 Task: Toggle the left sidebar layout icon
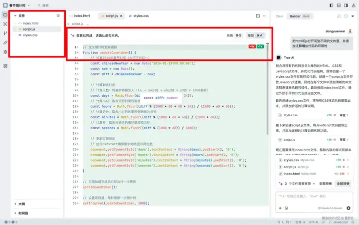point(331,5)
